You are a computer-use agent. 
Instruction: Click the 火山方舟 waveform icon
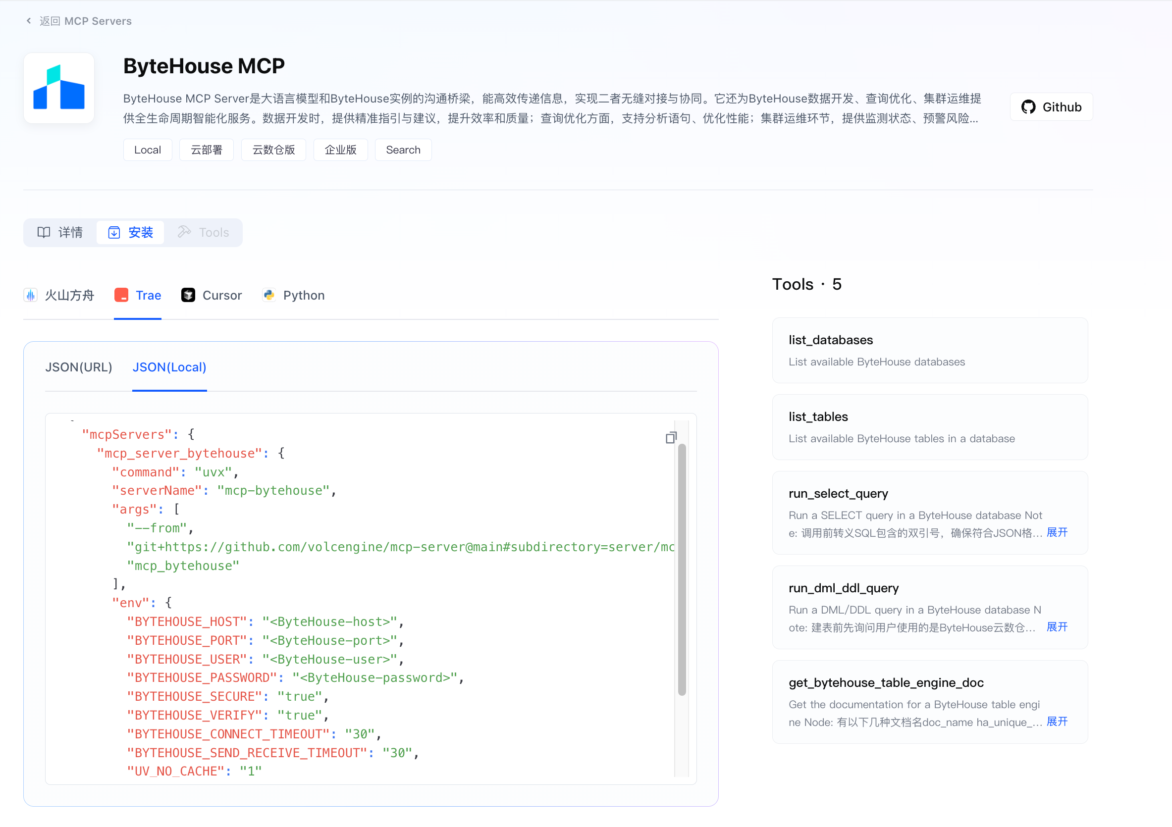pos(31,295)
